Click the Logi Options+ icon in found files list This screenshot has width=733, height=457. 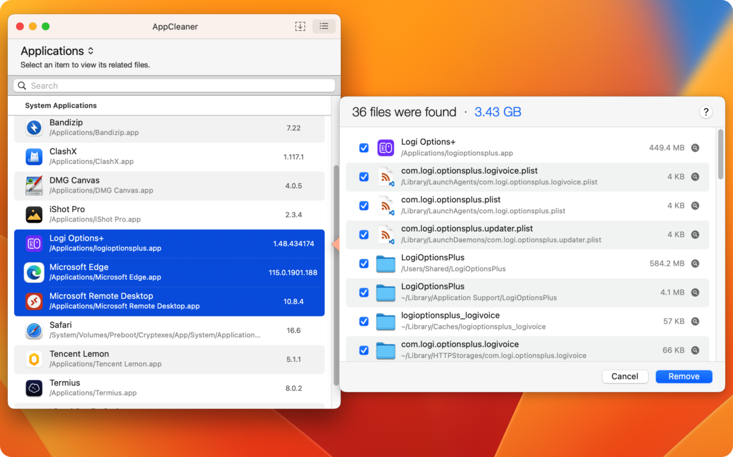[x=385, y=147]
